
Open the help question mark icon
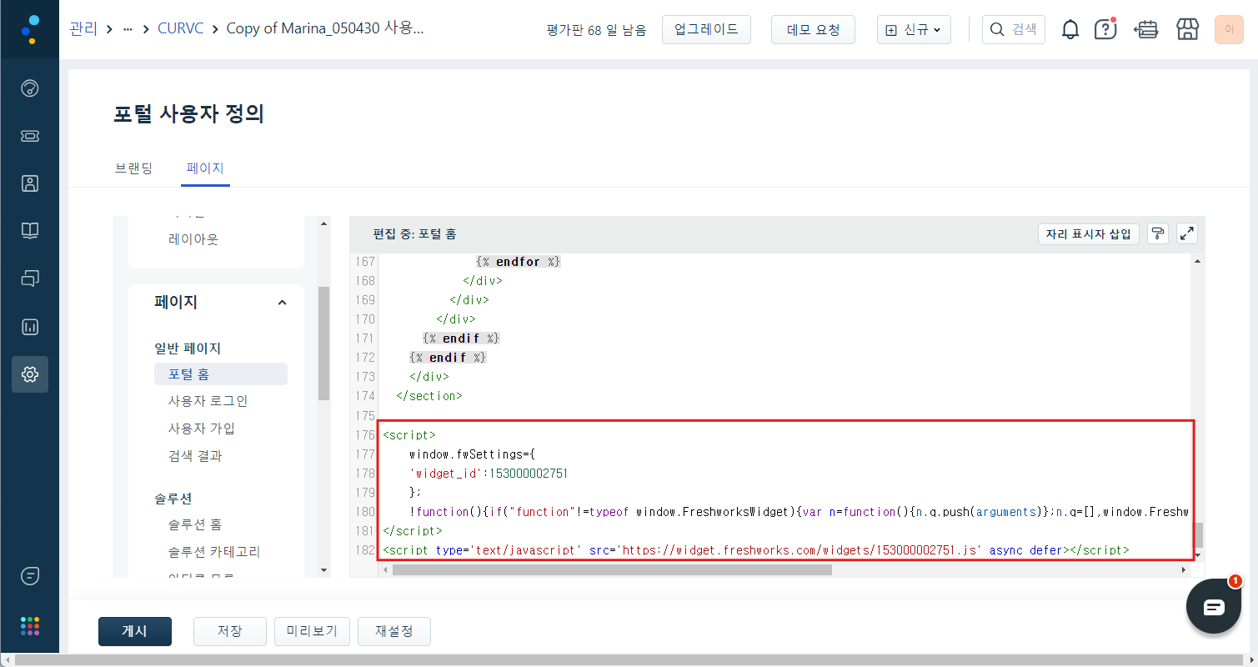(x=1105, y=30)
